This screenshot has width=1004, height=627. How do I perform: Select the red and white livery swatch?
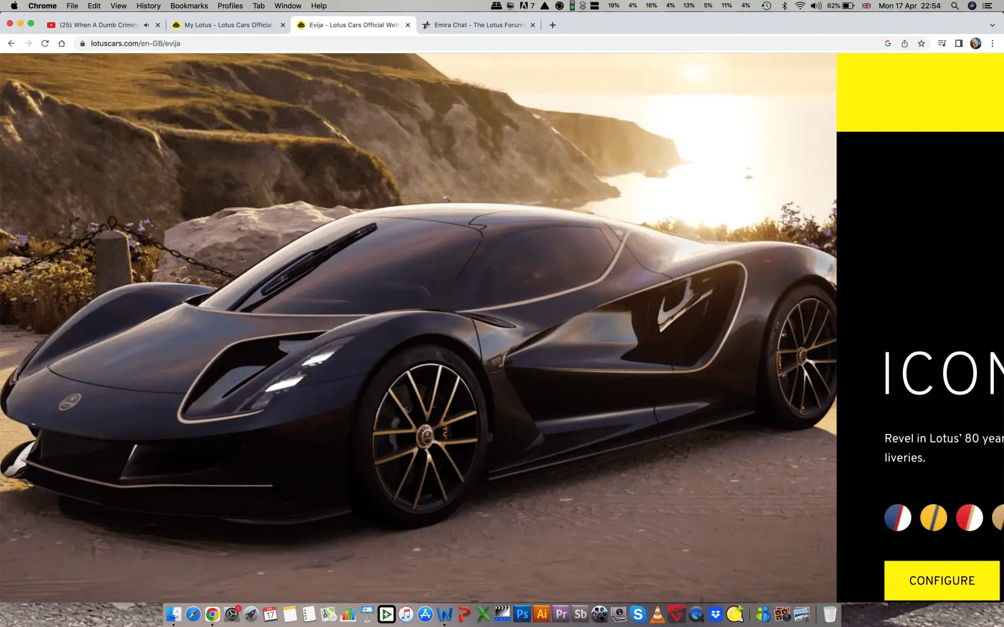(x=969, y=518)
